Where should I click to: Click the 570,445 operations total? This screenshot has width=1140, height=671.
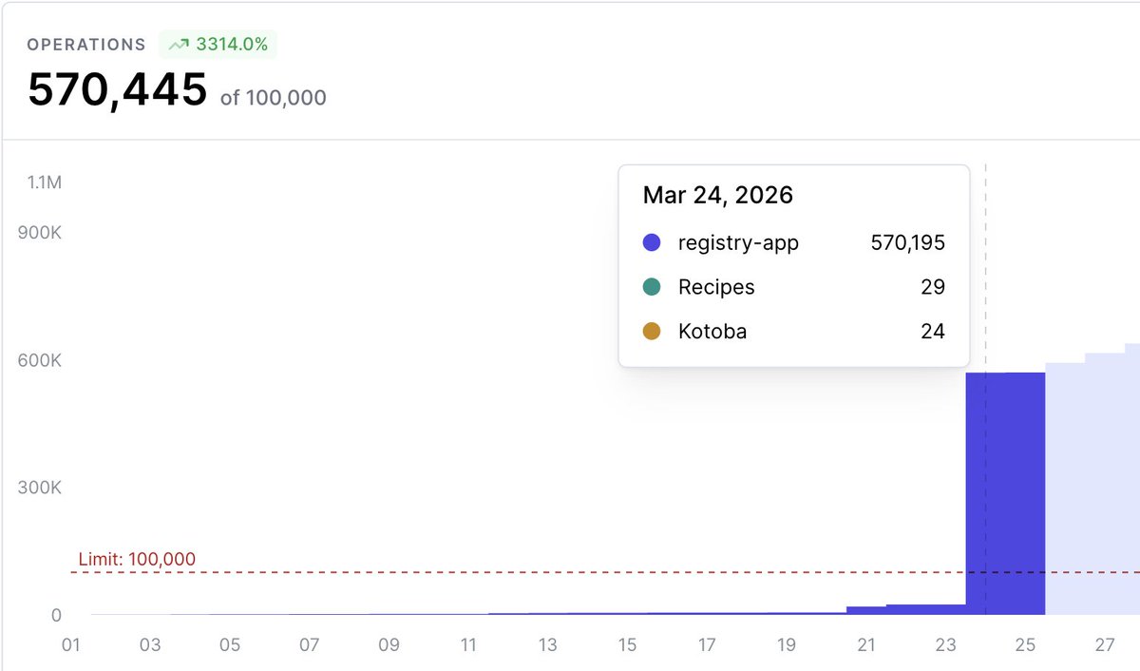[x=117, y=90]
